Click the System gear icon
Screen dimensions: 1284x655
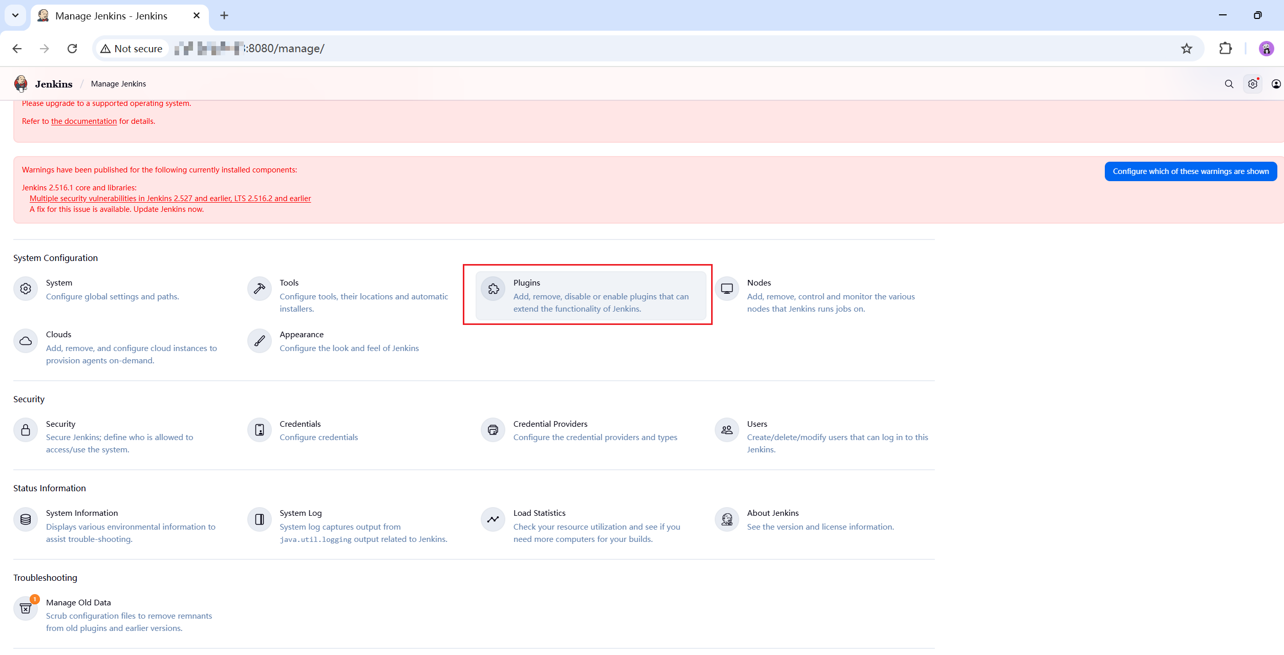pos(26,289)
